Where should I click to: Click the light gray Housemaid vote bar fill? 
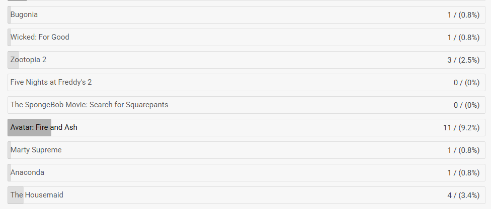point(16,195)
